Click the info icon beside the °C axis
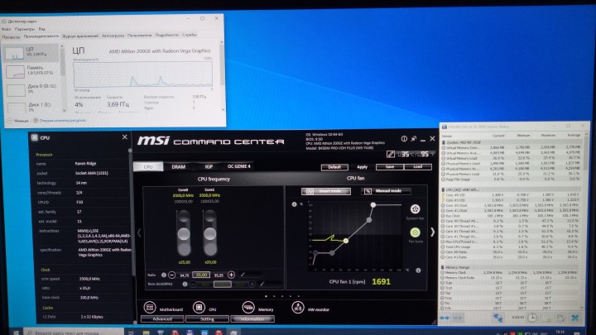Image resolution: width=596 pixels, height=335 pixels. click(x=418, y=270)
